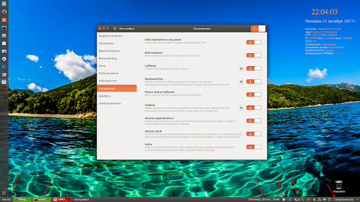Image resolution: width=360 pixels, height=202 pixels.
Task: Toggle Places status indicator extension
Action: [x=254, y=95]
